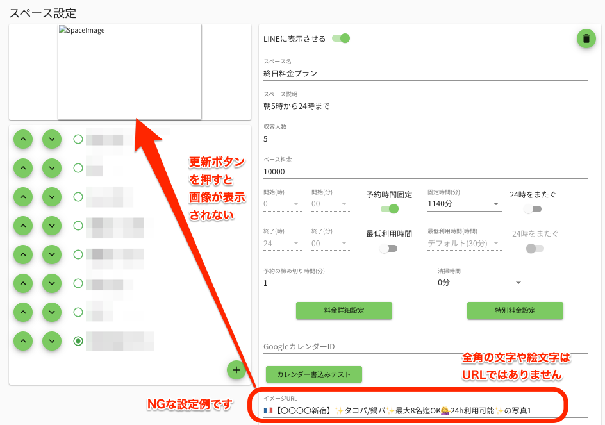Toggle the LINEに表示させる switch
605x425 pixels.
341,38
